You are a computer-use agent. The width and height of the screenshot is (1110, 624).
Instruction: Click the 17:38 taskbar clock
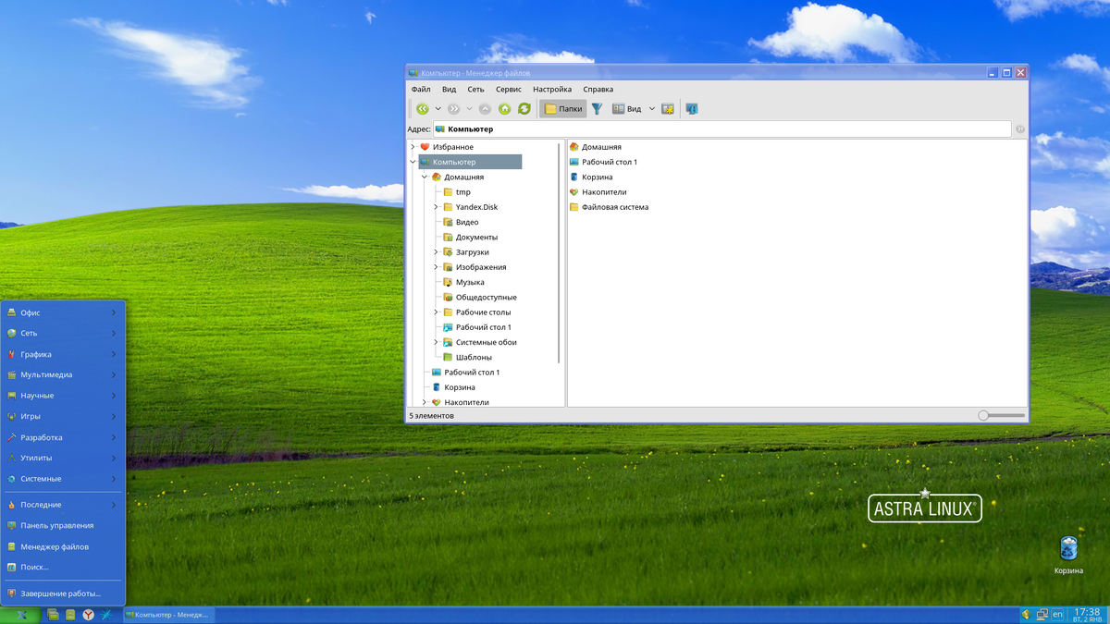click(1087, 615)
